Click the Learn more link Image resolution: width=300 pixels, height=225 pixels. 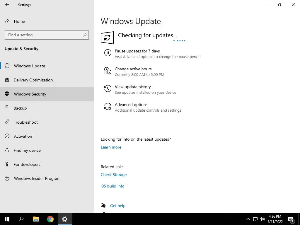111,147
